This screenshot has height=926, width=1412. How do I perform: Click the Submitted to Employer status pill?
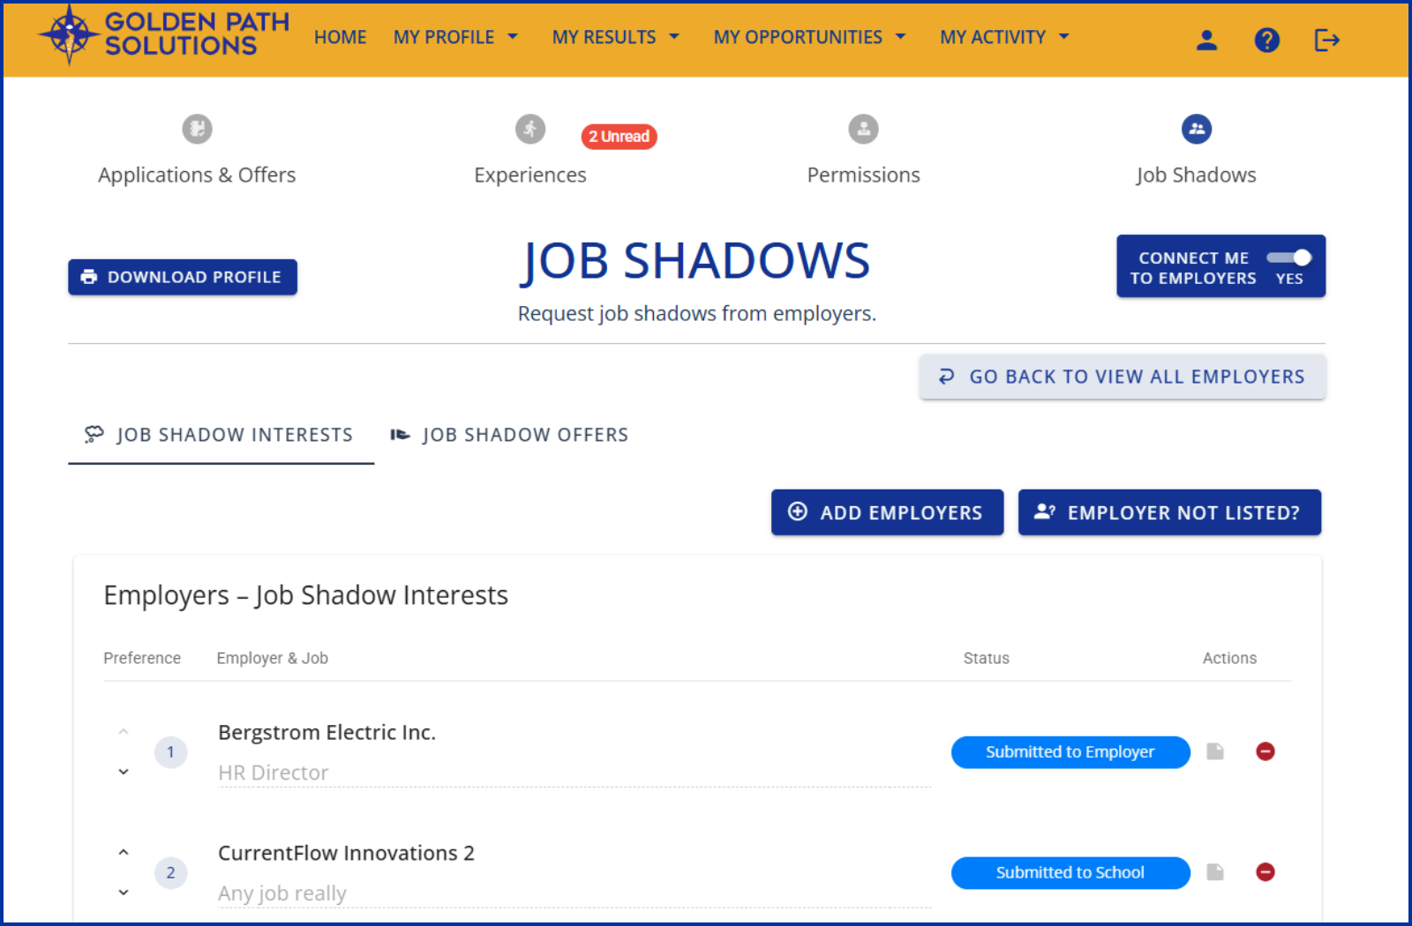(1070, 752)
